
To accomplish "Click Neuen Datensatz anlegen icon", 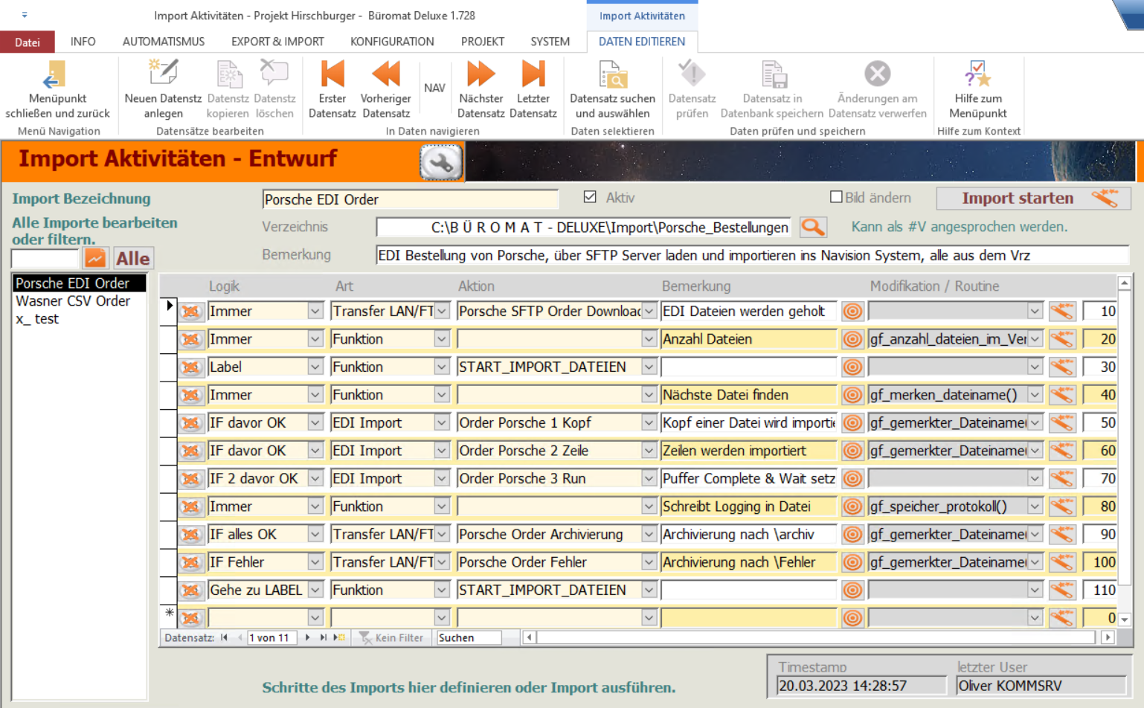I will point(163,75).
